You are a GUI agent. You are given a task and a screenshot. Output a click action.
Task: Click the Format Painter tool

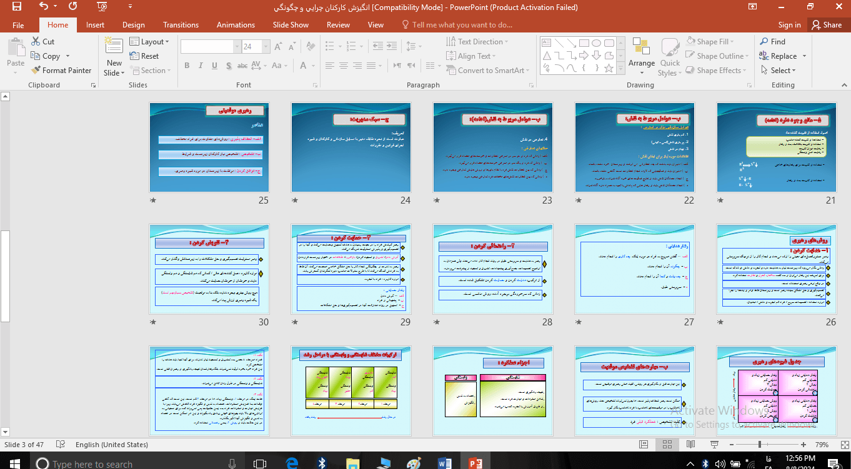61,71
